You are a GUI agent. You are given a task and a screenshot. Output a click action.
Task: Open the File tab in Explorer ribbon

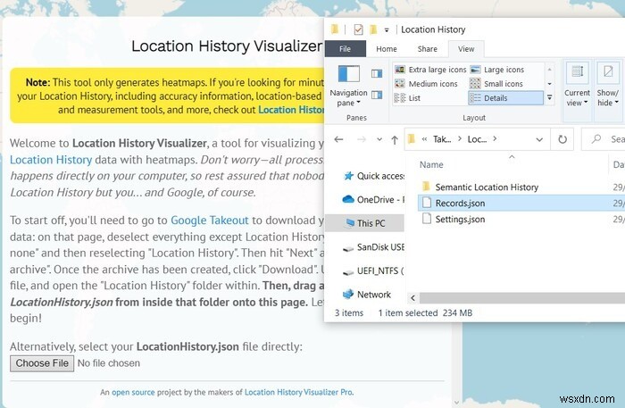[346, 49]
